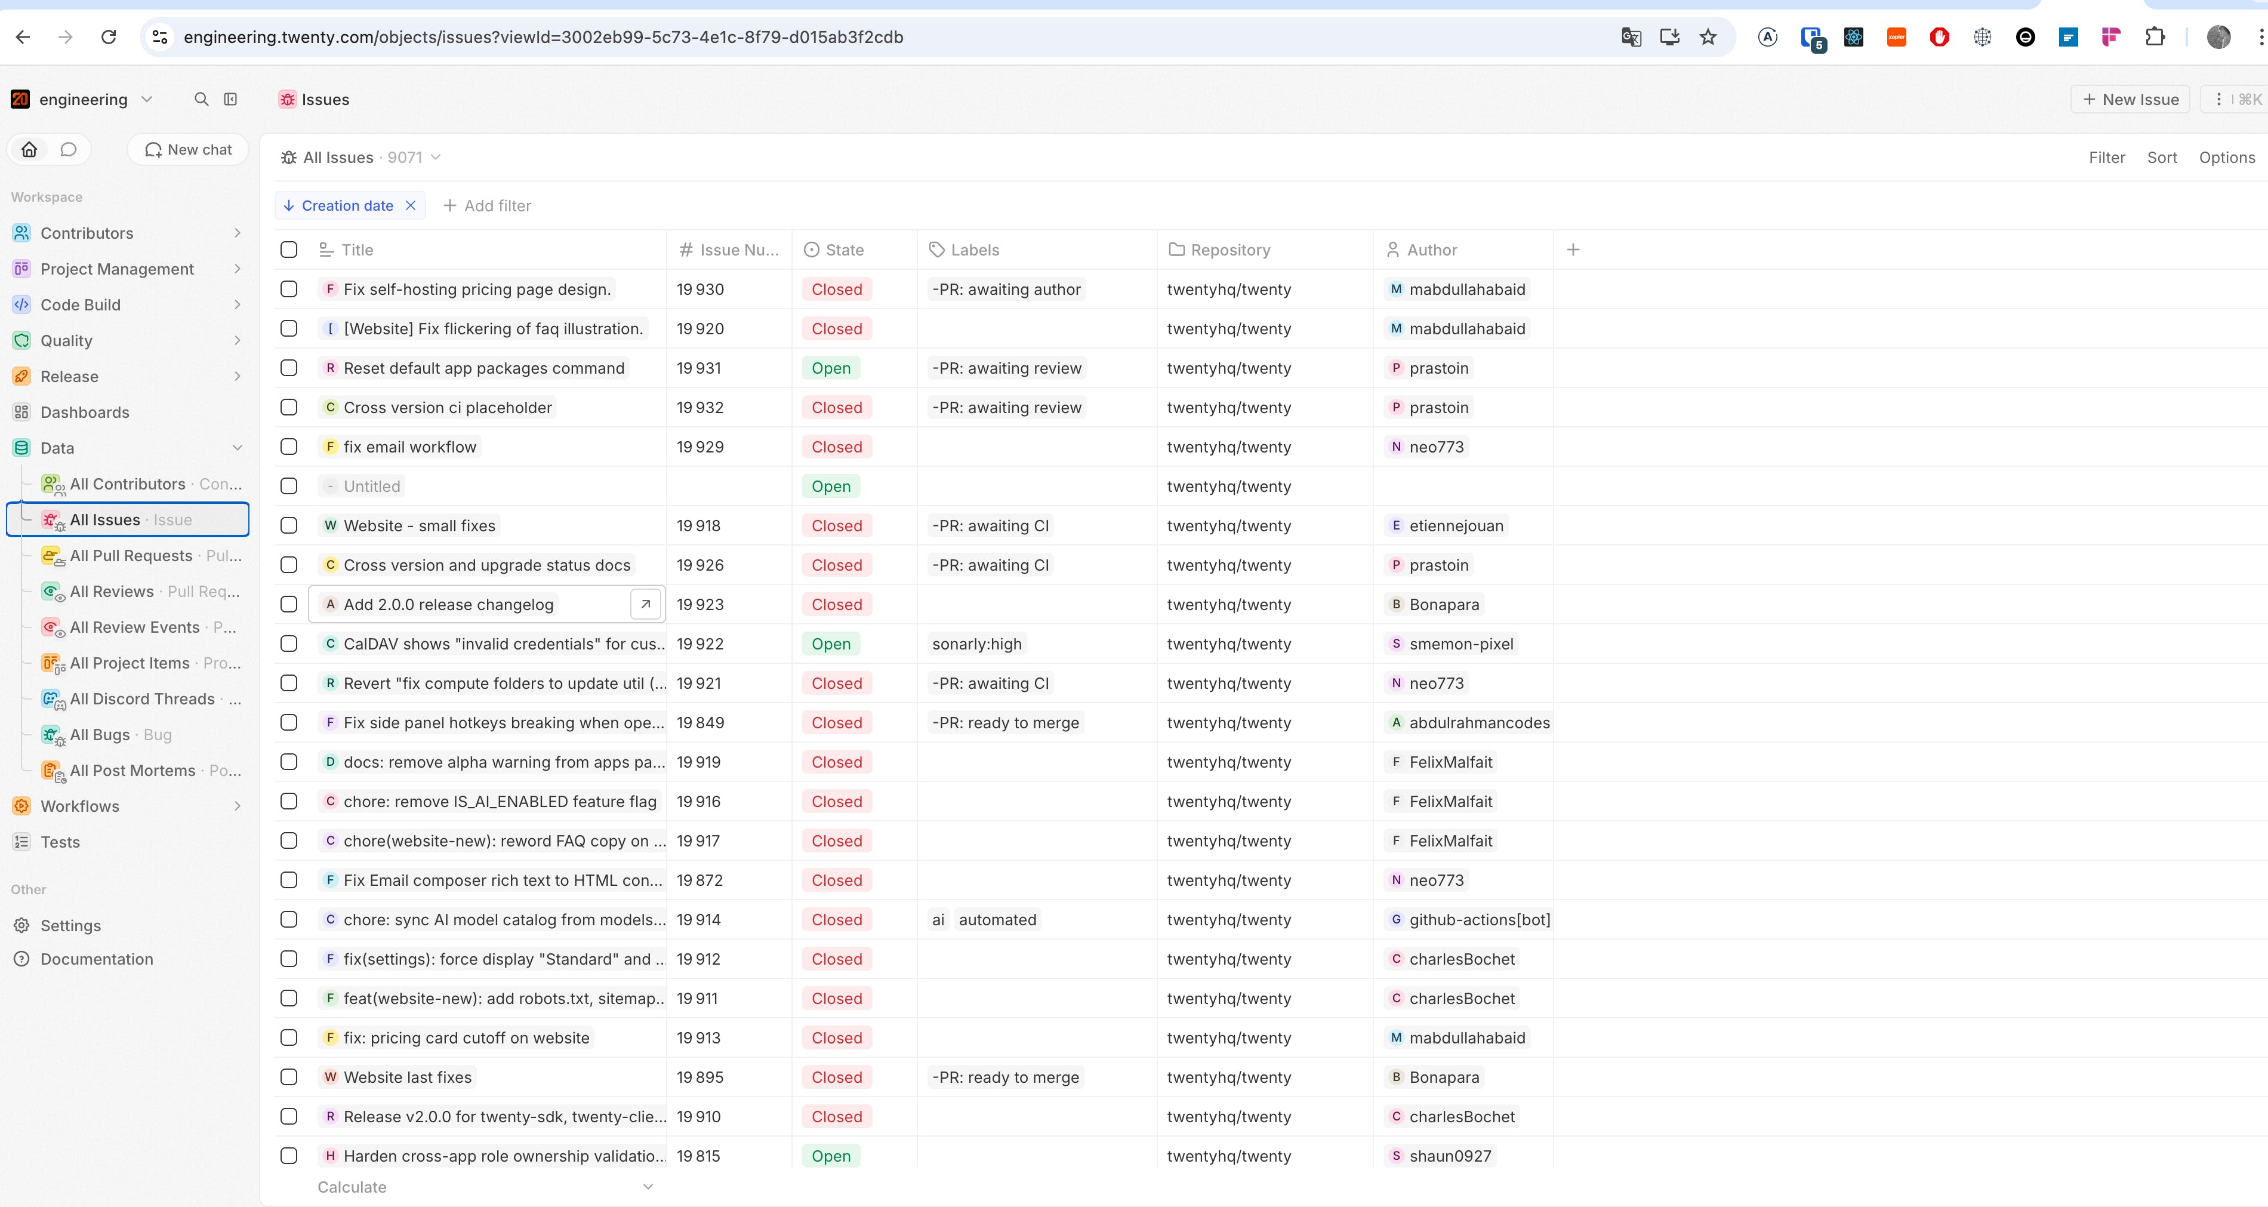Select the checkbox for fix email workflow

coord(289,447)
